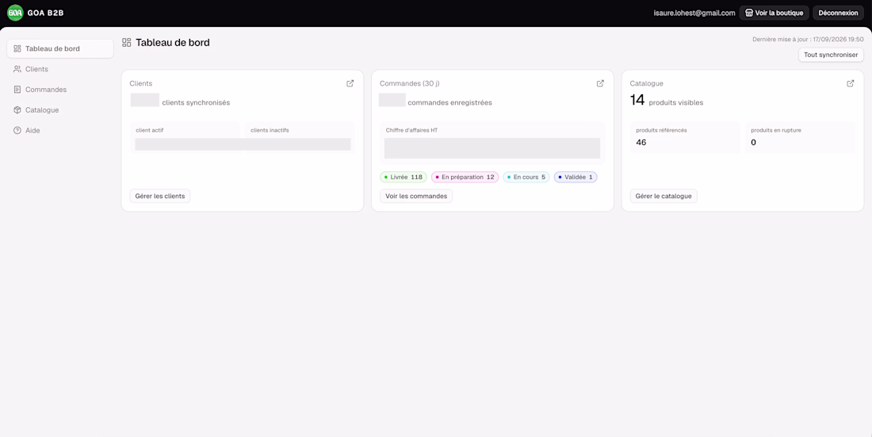Click the produits référencés 46 tile
The height and width of the screenshot is (437, 872).
coord(685,137)
